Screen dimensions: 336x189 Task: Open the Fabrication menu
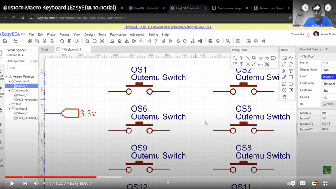click(118, 34)
